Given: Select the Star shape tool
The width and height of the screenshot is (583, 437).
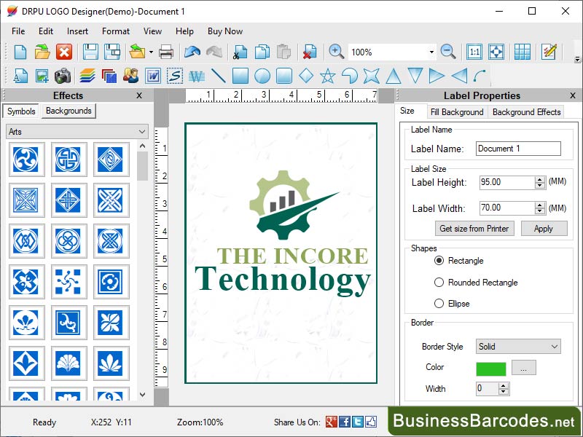Looking at the screenshot, I should pyautogui.click(x=328, y=75).
